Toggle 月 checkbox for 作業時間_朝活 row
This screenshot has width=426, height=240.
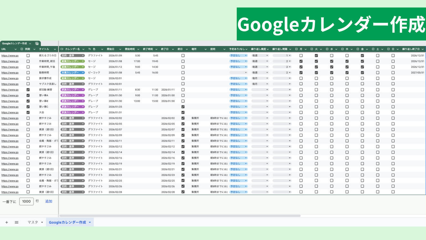(301, 61)
